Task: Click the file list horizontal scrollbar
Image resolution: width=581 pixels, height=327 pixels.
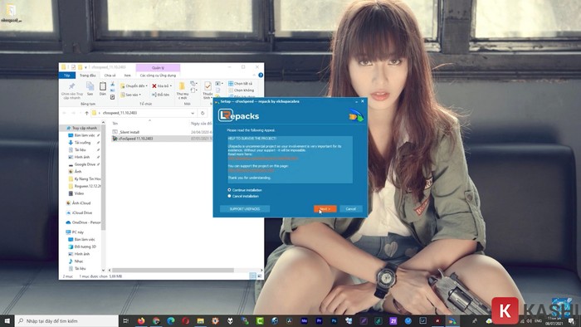Action: point(173,270)
